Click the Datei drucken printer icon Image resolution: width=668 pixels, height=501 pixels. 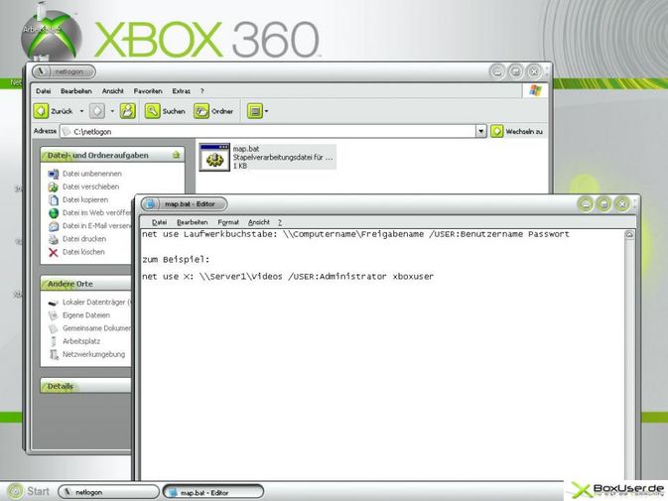click(x=54, y=239)
